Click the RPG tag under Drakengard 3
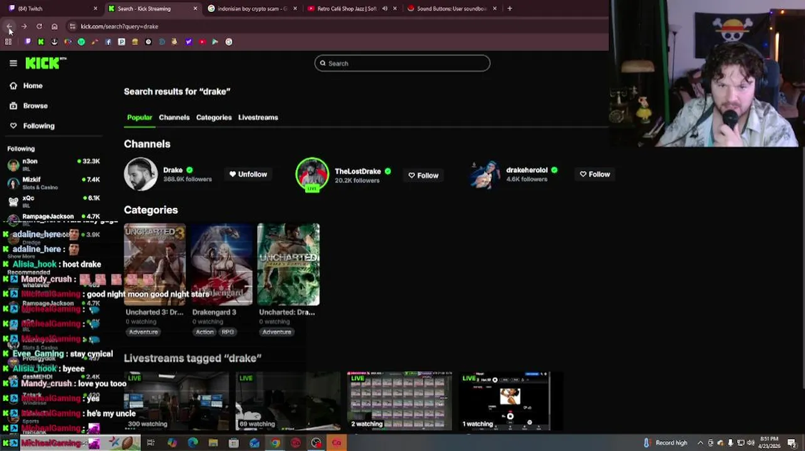The height and width of the screenshot is (451, 805). coord(228,332)
